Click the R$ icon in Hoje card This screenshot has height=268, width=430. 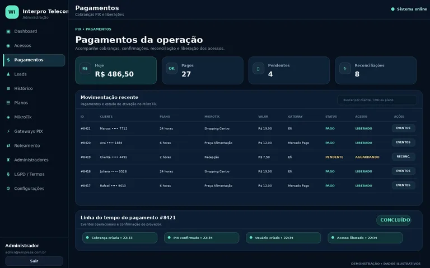click(85, 68)
